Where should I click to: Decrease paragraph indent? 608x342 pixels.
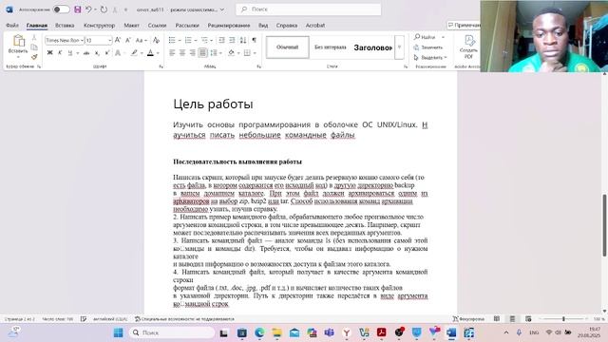coord(221,40)
